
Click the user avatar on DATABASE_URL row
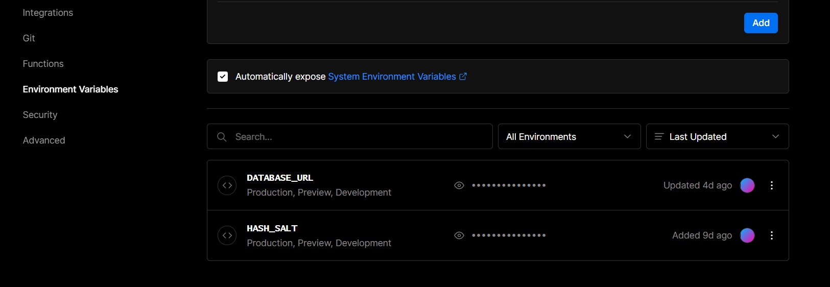(747, 185)
